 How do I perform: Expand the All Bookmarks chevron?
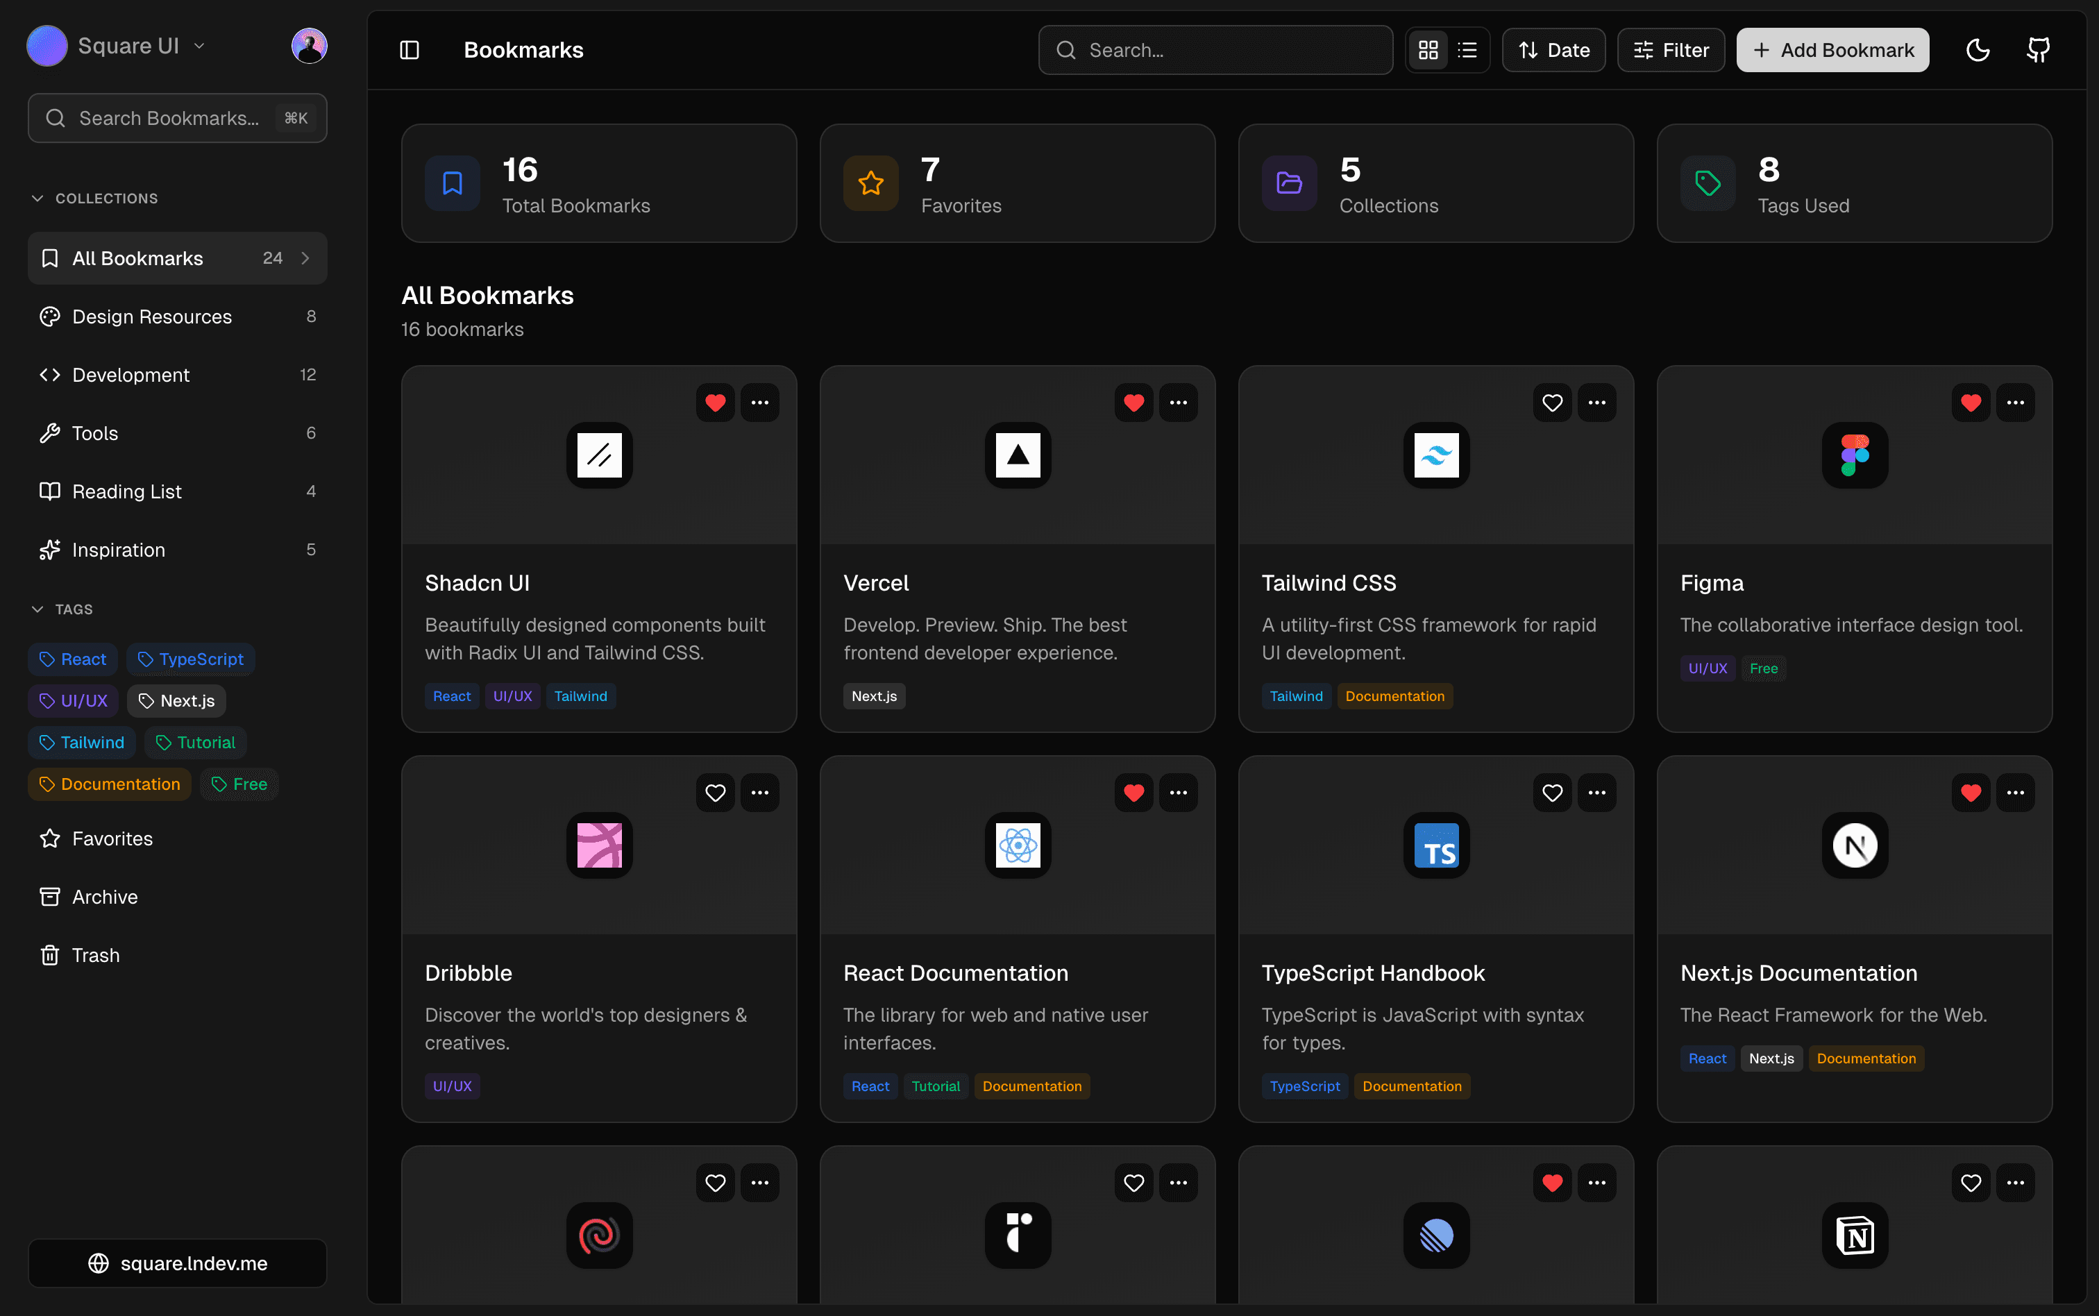click(x=305, y=258)
